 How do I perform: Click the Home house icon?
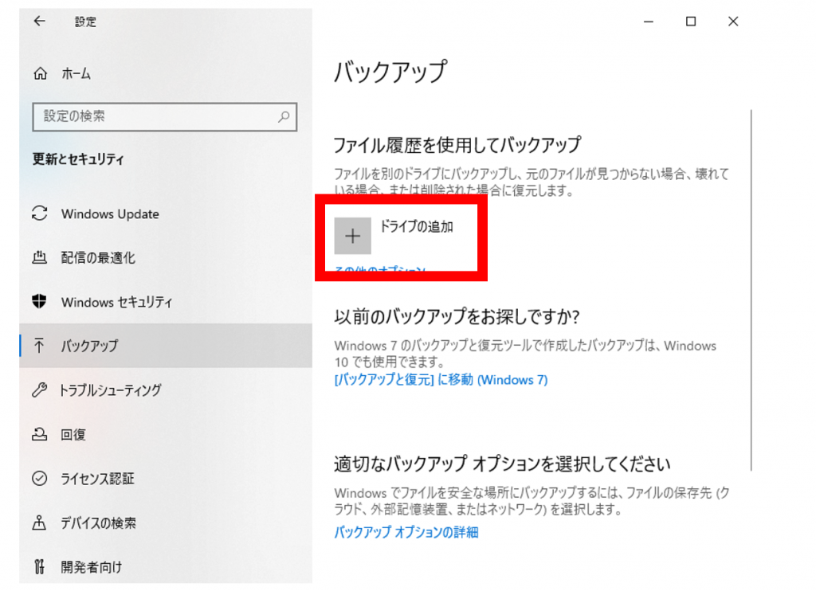40,74
